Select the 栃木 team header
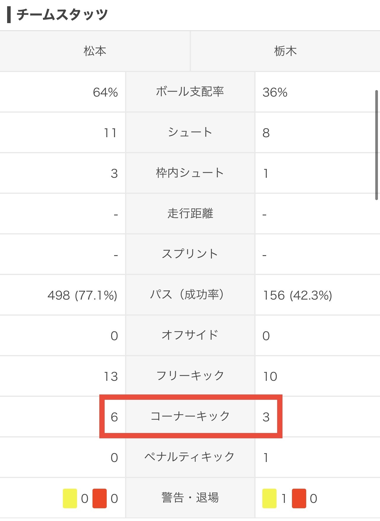380x521 pixels. pyautogui.click(x=285, y=51)
